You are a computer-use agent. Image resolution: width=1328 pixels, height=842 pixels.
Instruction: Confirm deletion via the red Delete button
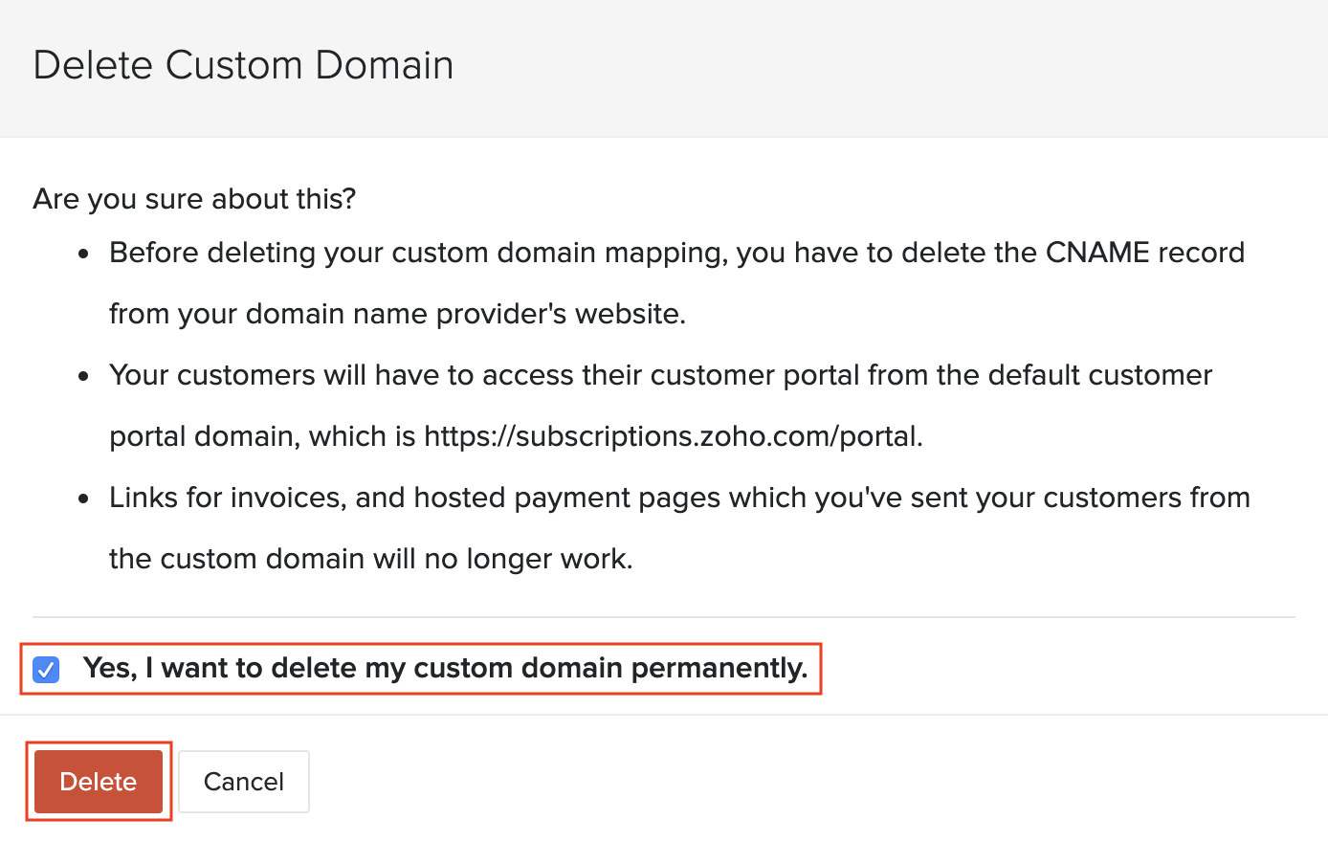click(x=99, y=782)
